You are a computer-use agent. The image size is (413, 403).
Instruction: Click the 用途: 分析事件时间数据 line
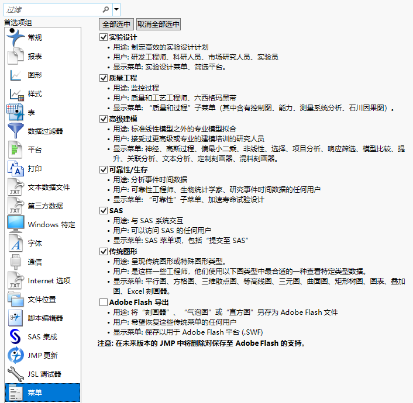[x=150, y=180]
